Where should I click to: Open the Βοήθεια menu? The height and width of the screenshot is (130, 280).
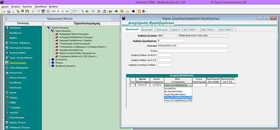click(53, 7)
